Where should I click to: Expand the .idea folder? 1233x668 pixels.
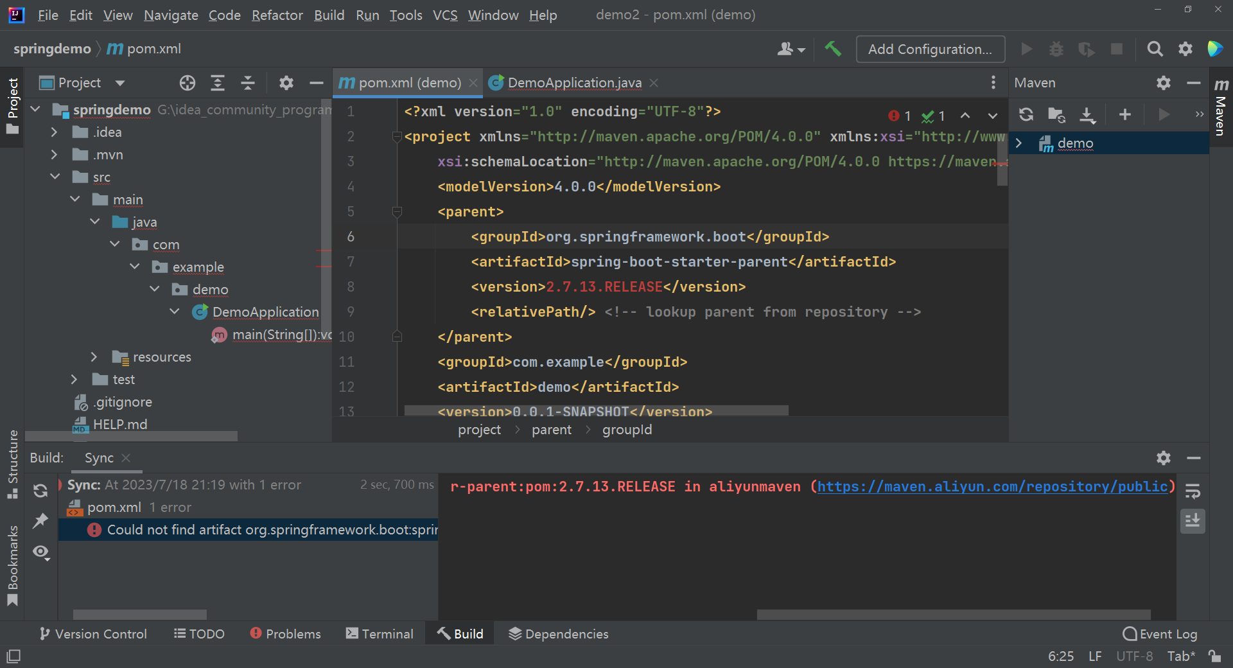55,132
